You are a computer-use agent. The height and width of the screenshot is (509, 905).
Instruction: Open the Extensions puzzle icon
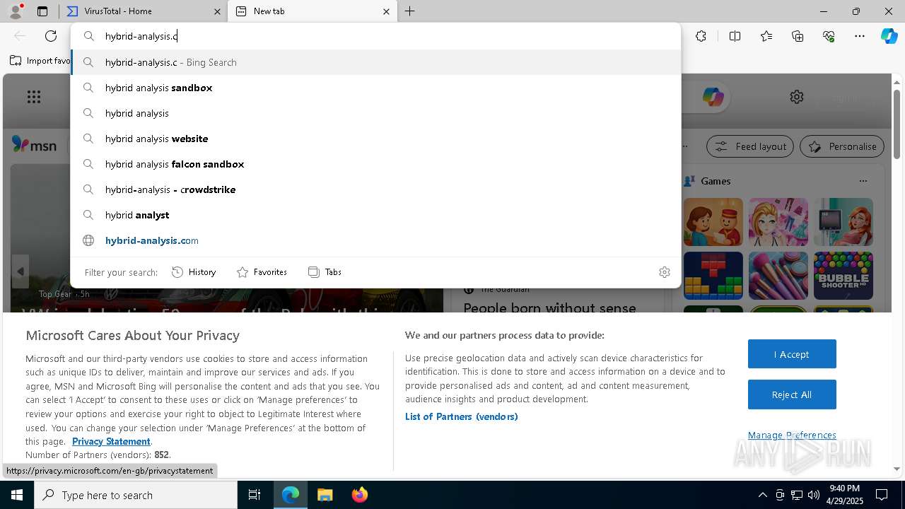point(701,36)
